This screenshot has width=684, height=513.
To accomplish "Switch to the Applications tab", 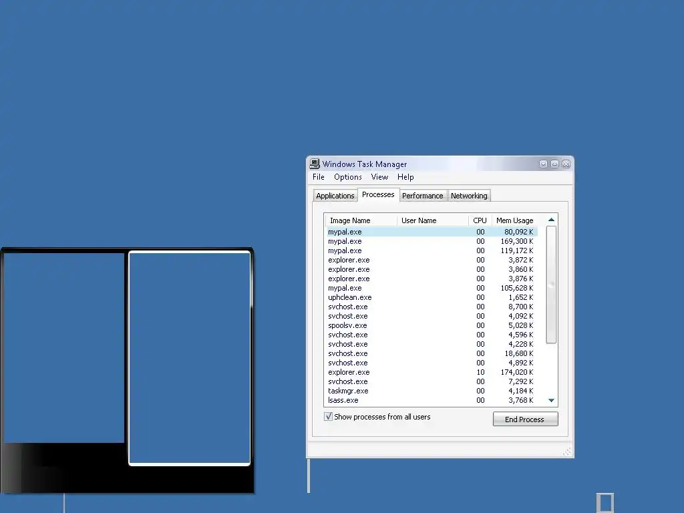I will tap(335, 196).
